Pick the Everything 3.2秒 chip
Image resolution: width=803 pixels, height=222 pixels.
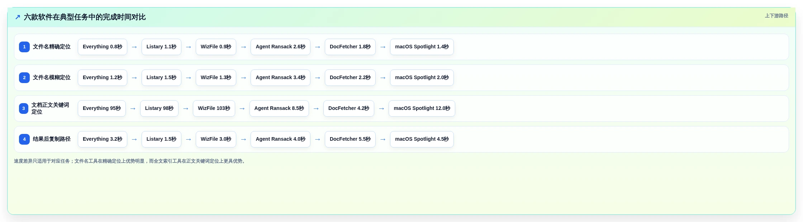[x=103, y=139]
